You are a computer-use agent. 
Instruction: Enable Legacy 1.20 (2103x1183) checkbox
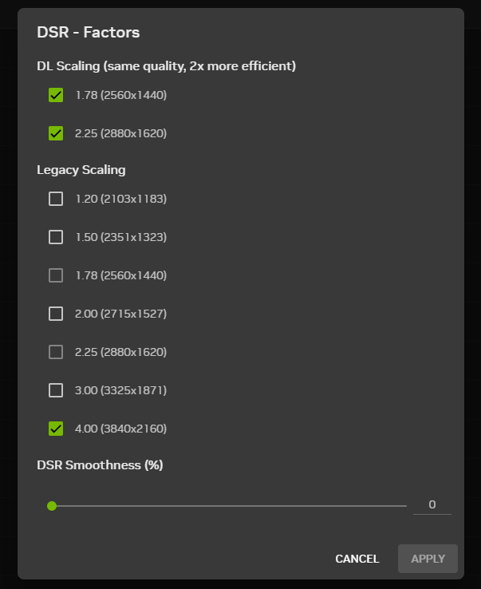[56, 199]
